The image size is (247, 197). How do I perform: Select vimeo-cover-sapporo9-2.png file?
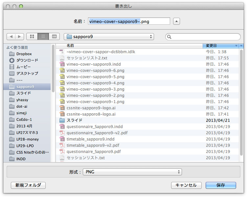click(x=147, y=96)
